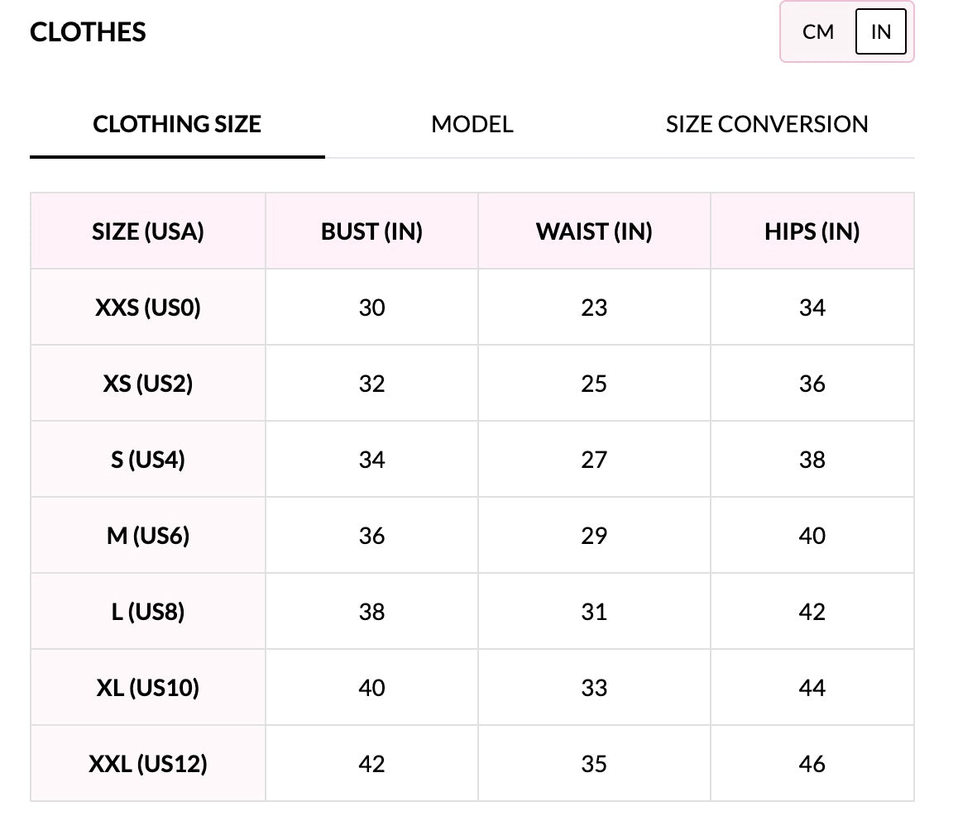Viewport: 958px width, 830px height.
Task: Select the XS (US2) size row
Action: click(148, 384)
